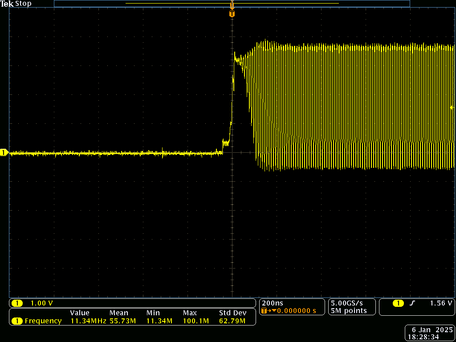The image size is (456, 342).
Task: Click the Min value 11.34M
Action: pos(159,321)
